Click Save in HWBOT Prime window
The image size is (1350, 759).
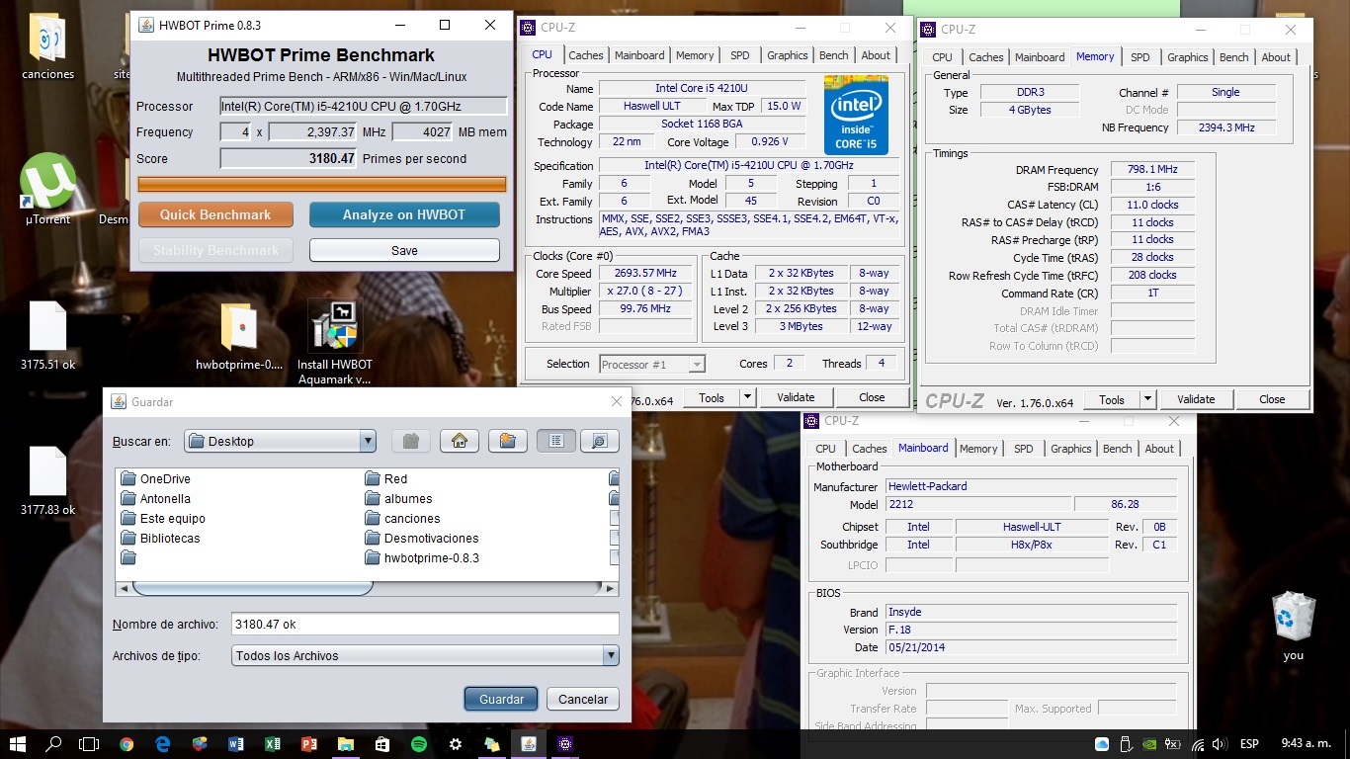(404, 250)
